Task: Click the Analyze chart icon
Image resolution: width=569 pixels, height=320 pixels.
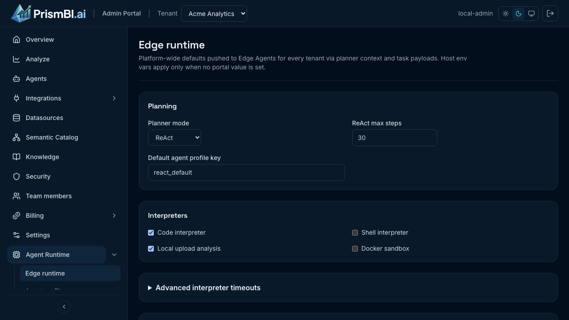Action: (x=16, y=59)
